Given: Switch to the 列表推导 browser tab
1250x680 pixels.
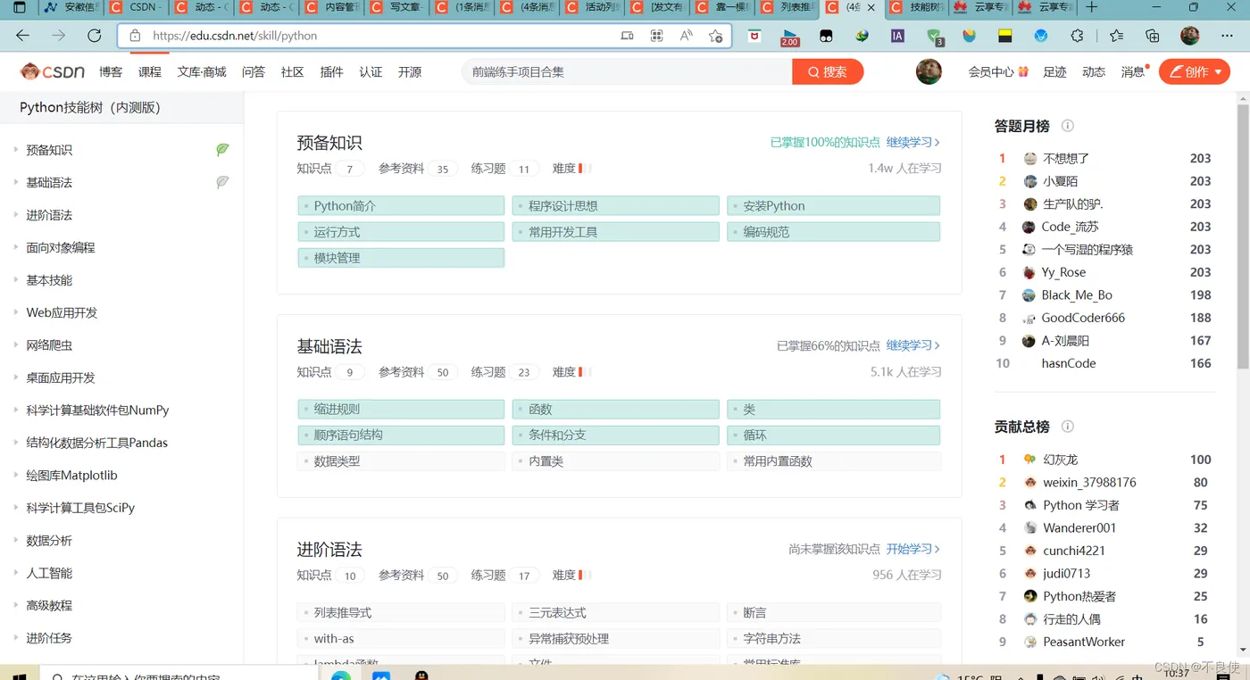Looking at the screenshot, I should pyautogui.click(x=786, y=8).
